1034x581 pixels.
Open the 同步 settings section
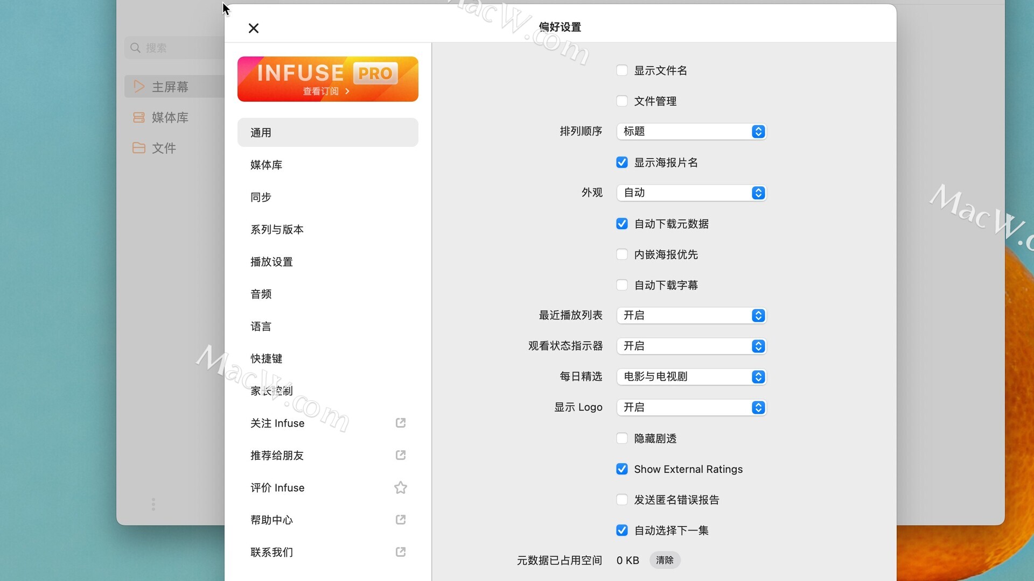327,197
